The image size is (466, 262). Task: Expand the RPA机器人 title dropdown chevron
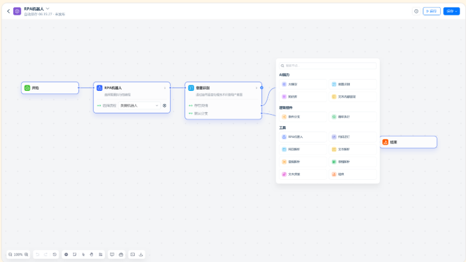click(48, 9)
